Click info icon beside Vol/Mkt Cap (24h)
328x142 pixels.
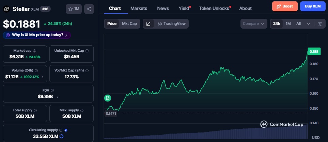click(x=87, y=70)
